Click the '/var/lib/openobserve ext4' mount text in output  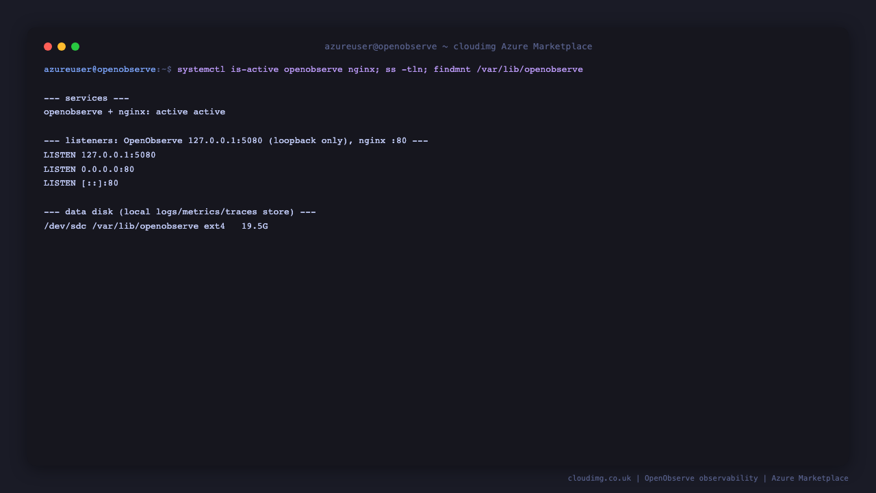click(x=159, y=226)
